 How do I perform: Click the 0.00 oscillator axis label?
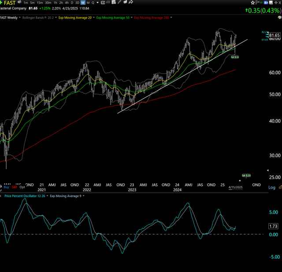coord(274,235)
